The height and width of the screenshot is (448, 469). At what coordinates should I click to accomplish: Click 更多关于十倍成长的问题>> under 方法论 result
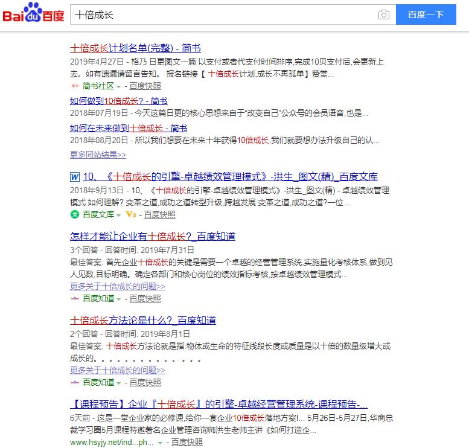click(118, 370)
